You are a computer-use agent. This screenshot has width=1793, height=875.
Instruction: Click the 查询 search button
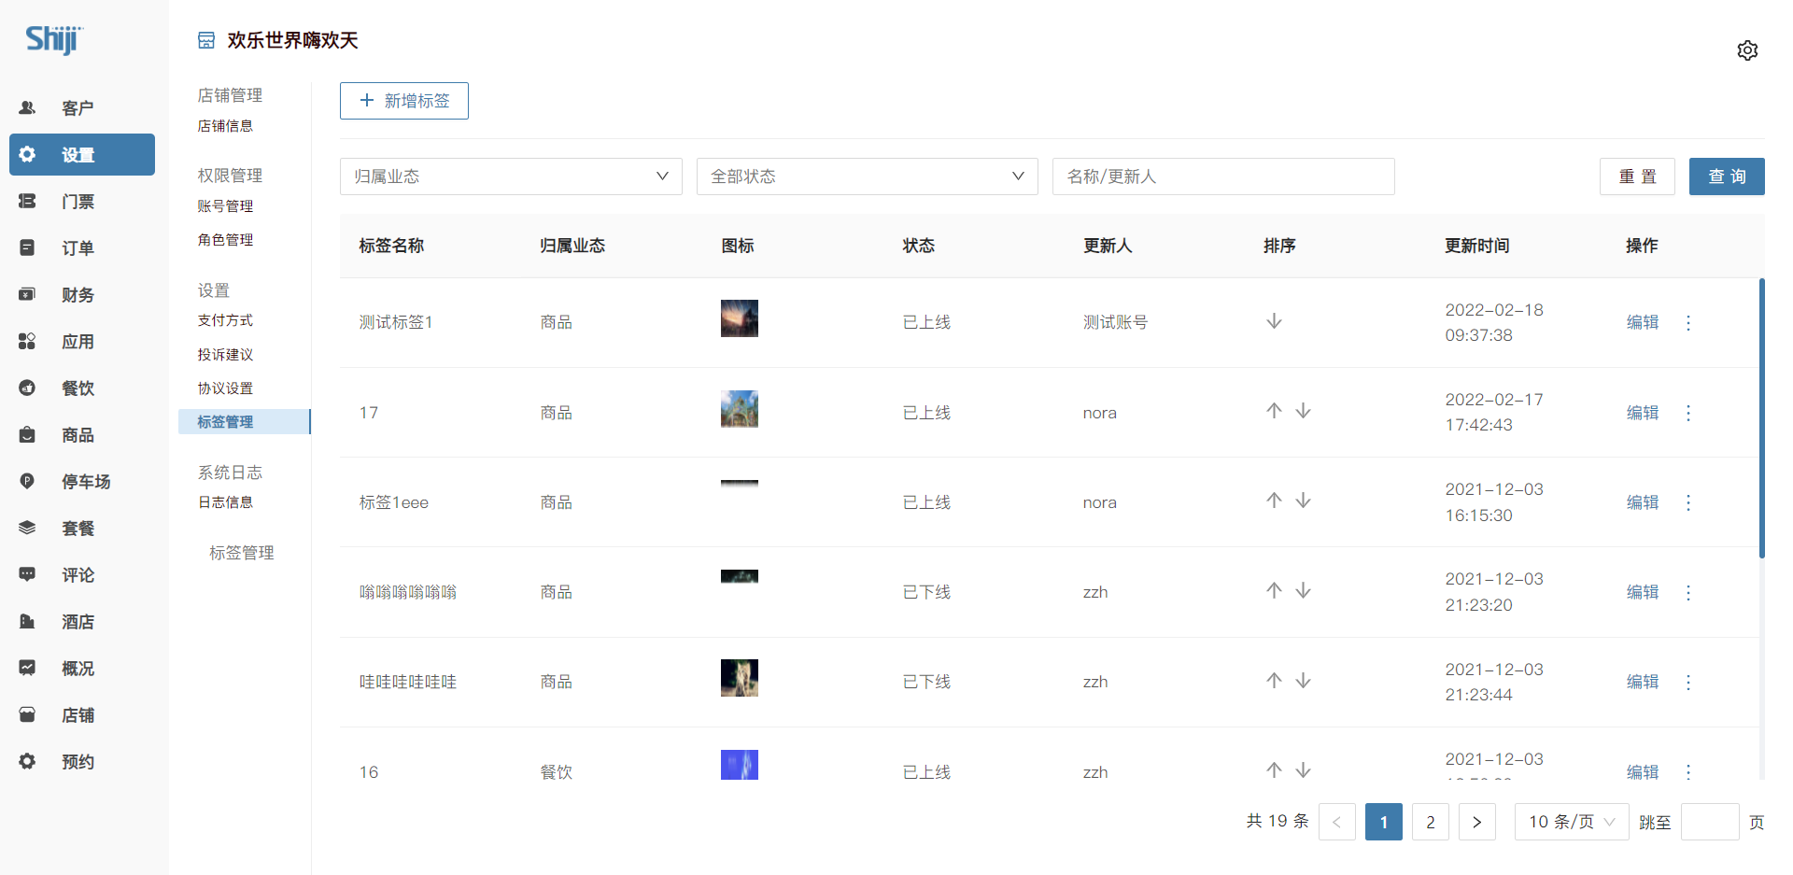pyautogui.click(x=1727, y=176)
